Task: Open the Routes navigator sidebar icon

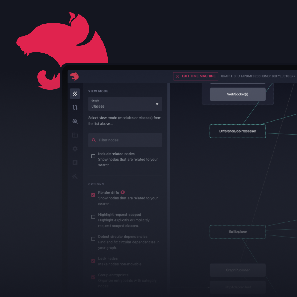Action: click(x=75, y=108)
